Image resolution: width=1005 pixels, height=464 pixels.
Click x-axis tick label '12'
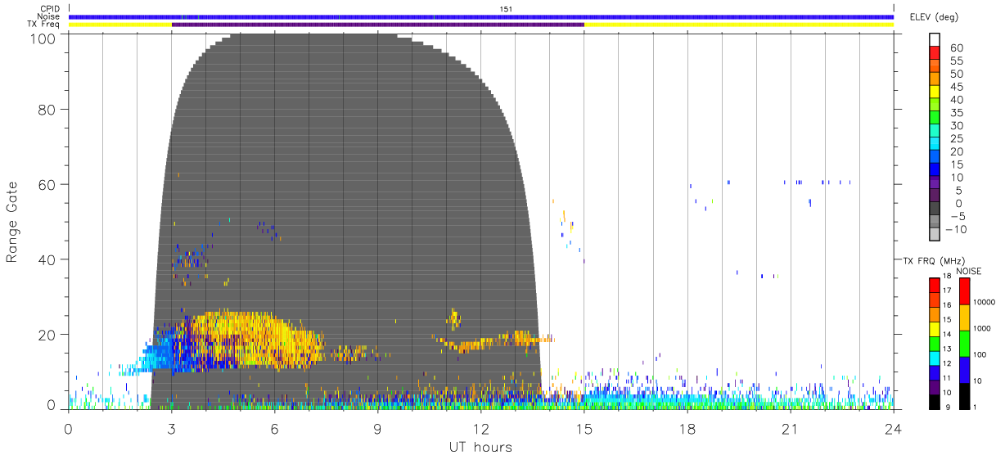481,429
